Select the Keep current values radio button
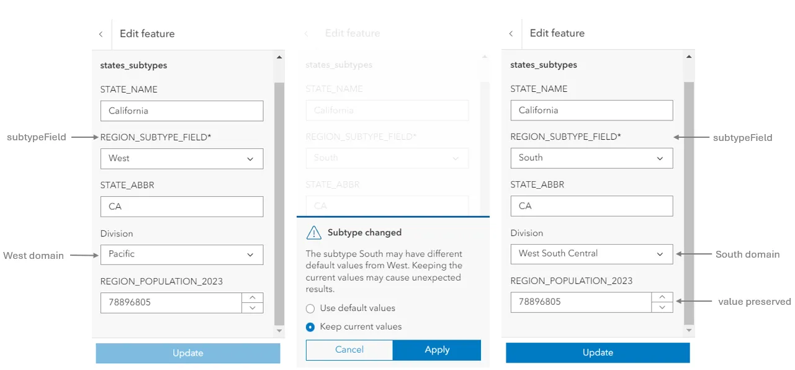795x370 pixels. click(310, 327)
